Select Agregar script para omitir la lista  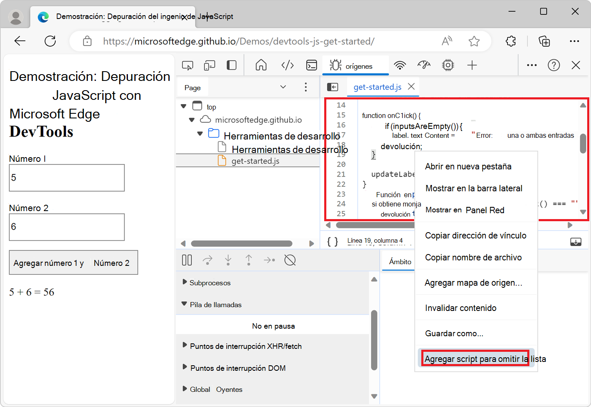point(475,359)
